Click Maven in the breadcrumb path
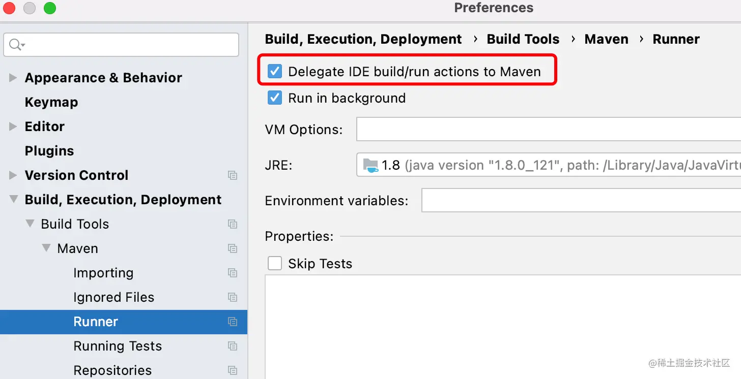 coord(606,39)
